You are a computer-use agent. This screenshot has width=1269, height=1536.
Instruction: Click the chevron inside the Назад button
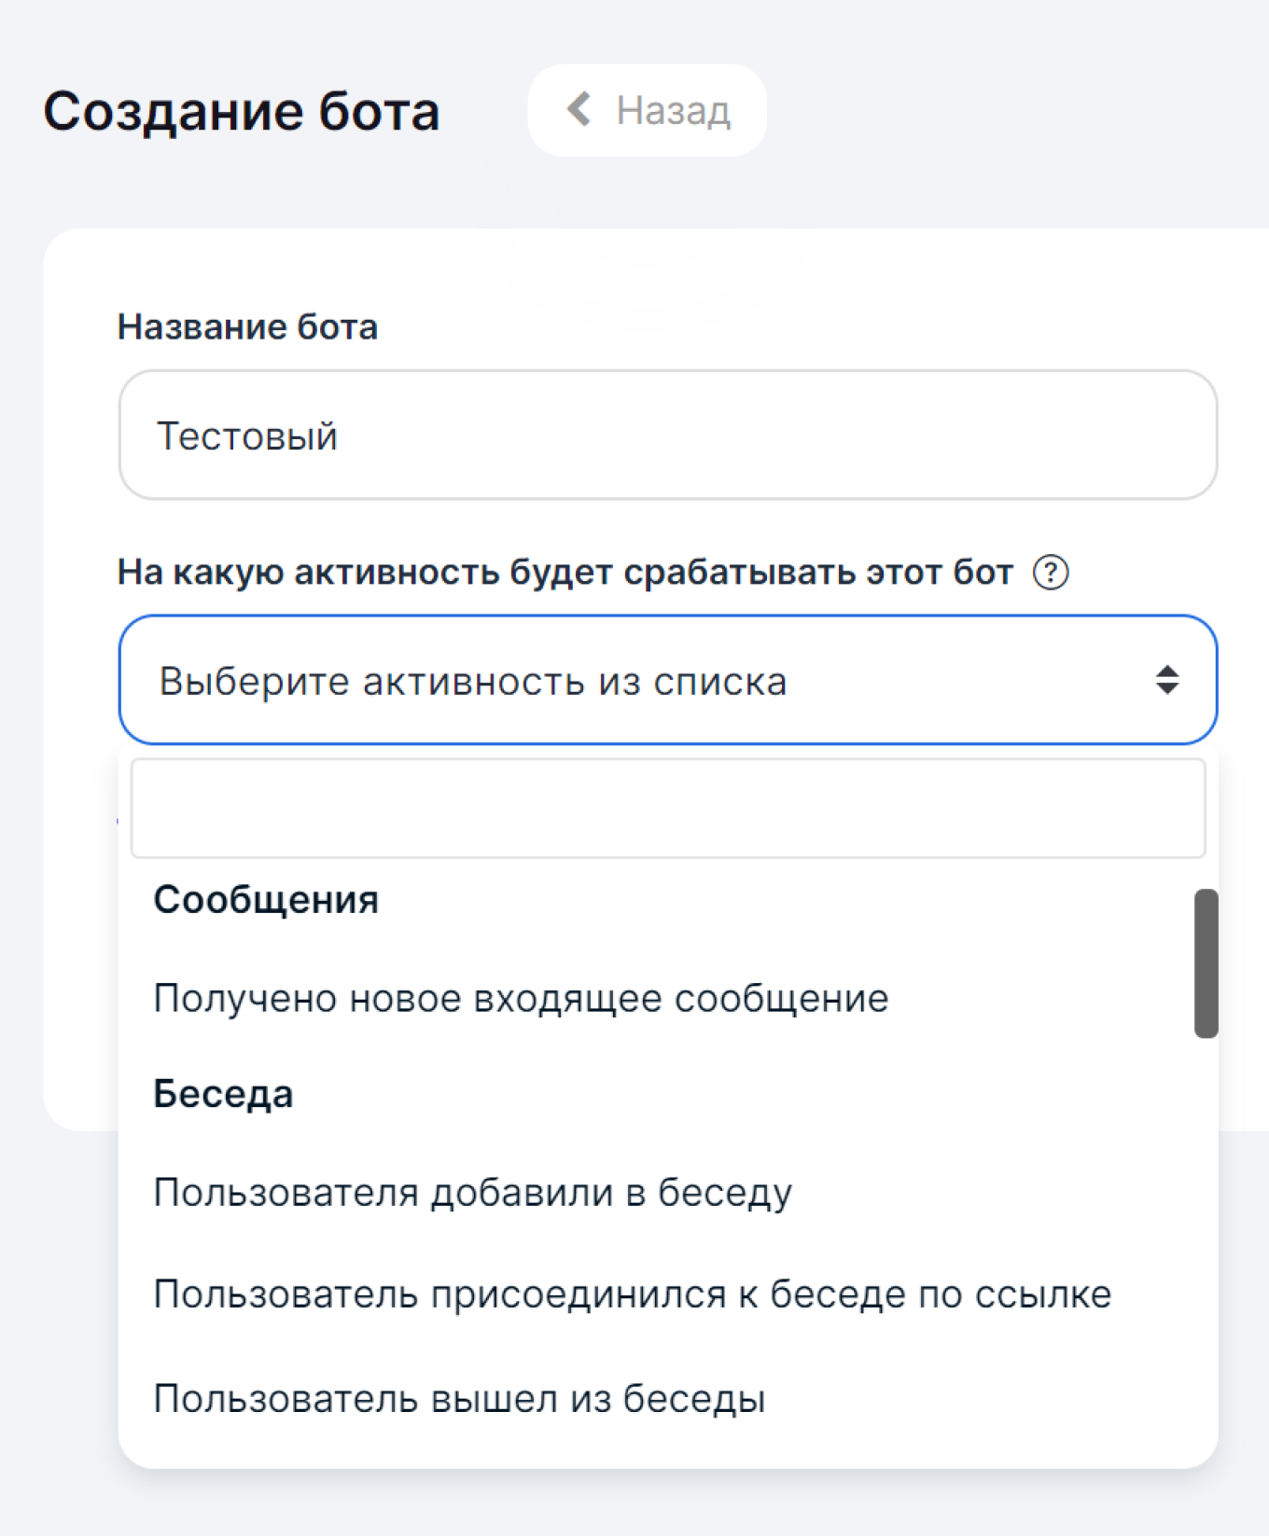[x=580, y=109]
